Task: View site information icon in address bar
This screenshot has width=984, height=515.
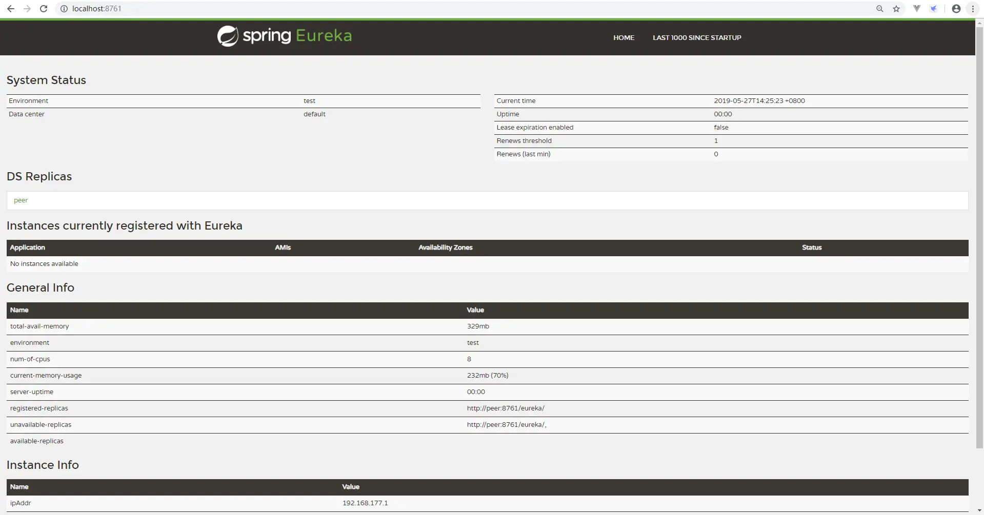Action: click(x=64, y=9)
